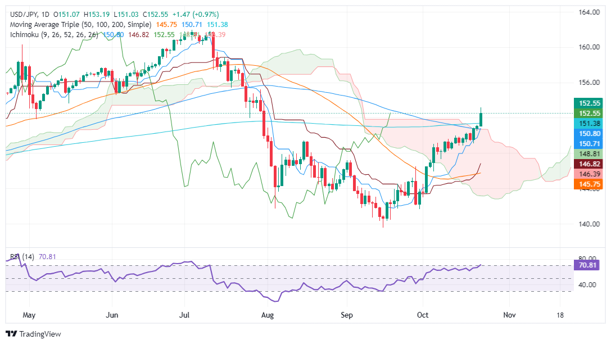
Task: Select the USD/JPY symbol title
Action: click(x=24, y=15)
